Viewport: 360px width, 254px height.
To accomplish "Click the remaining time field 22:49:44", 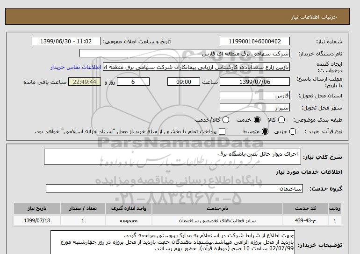I will 85,82.
